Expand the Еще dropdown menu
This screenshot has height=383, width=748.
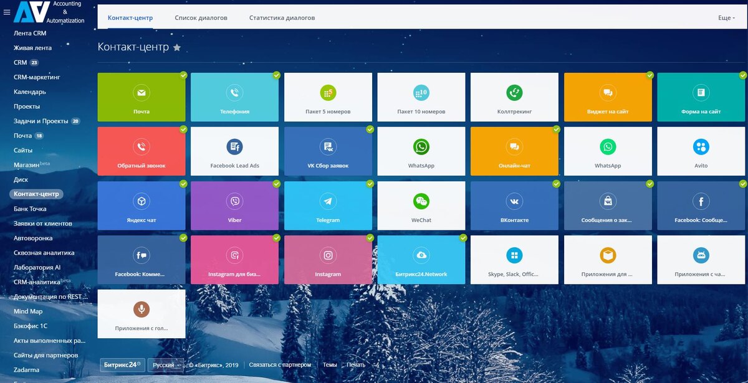tap(726, 18)
